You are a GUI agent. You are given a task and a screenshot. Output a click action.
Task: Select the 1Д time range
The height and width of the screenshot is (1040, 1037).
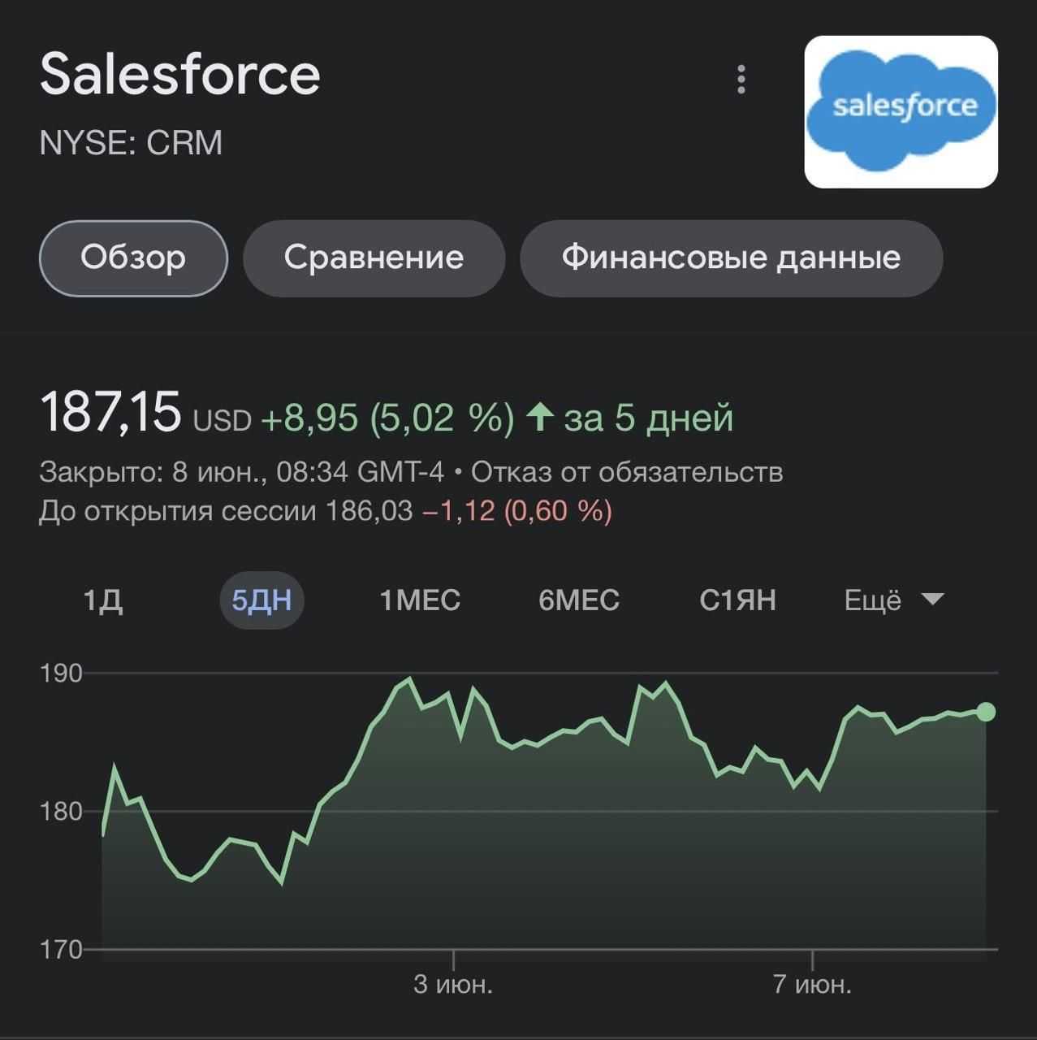(x=103, y=600)
